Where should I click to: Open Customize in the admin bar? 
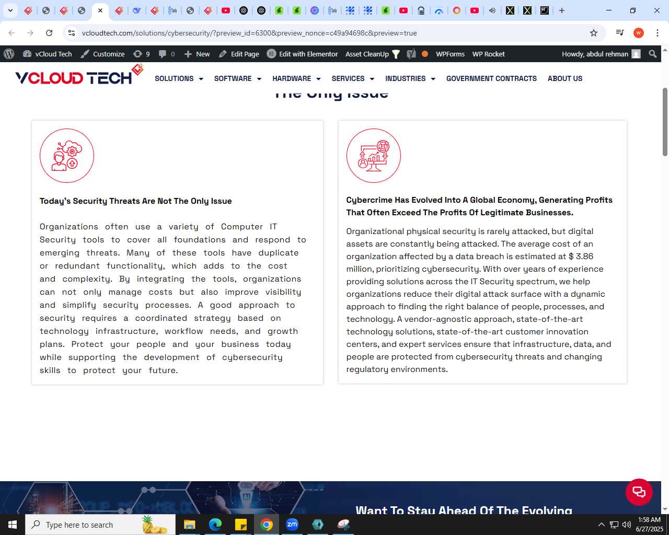(102, 54)
